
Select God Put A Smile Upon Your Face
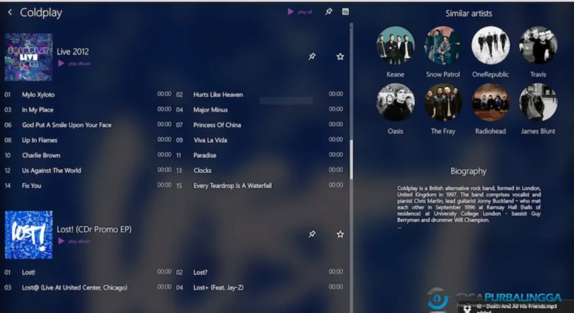tap(67, 125)
